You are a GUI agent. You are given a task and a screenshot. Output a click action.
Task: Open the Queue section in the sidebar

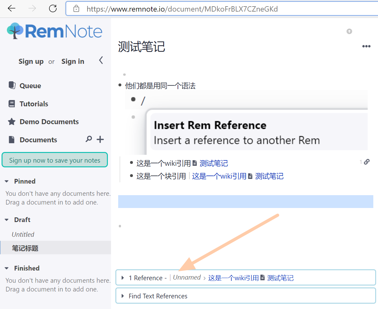click(x=30, y=85)
